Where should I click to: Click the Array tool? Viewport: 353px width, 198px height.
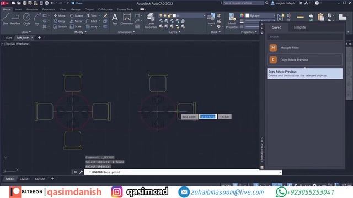pyautogui.click(x=92, y=26)
